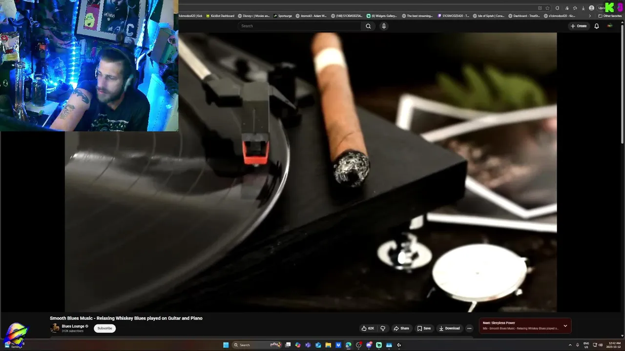
Task: Open File Explorer from the taskbar
Action: pos(328,345)
